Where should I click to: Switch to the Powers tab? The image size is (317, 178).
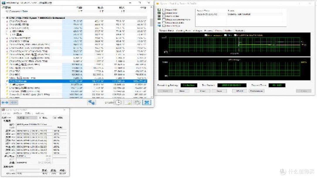(208, 31)
